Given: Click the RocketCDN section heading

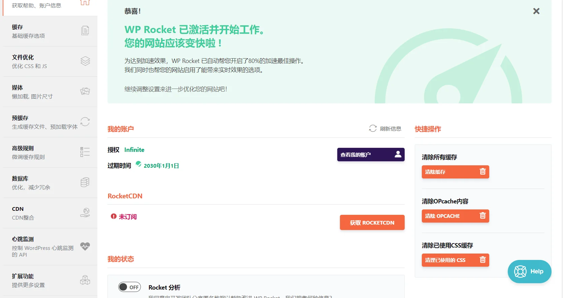Looking at the screenshot, I should point(125,196).
